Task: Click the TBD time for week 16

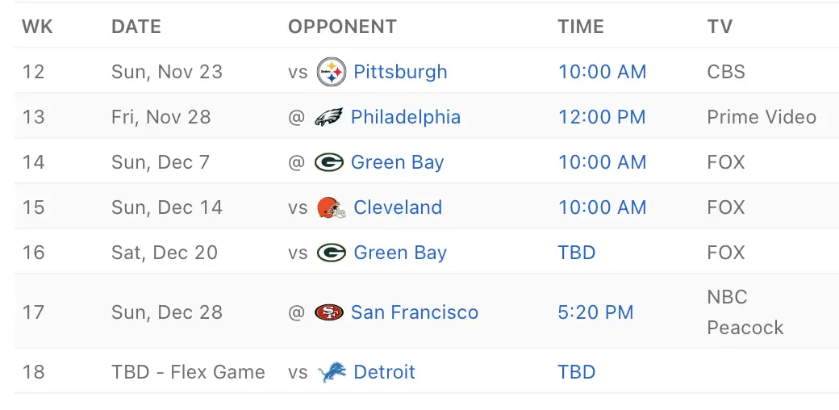Action: point(576,253)
